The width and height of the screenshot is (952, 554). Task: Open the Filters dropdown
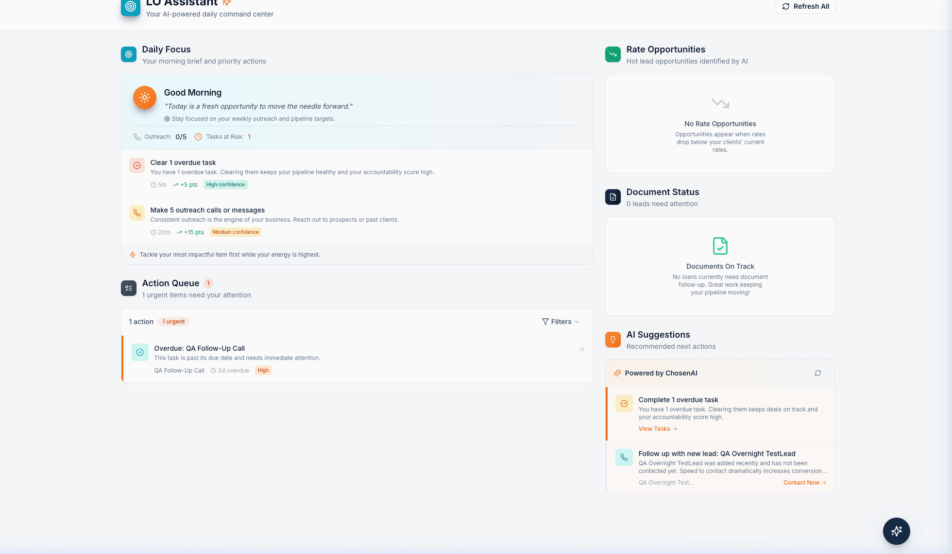point(560,322)
